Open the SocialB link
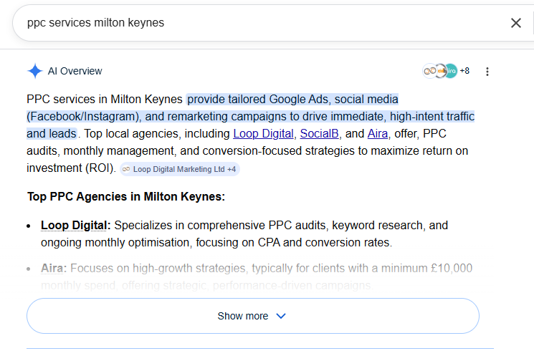The image size is (534, 356). (320, 134)
